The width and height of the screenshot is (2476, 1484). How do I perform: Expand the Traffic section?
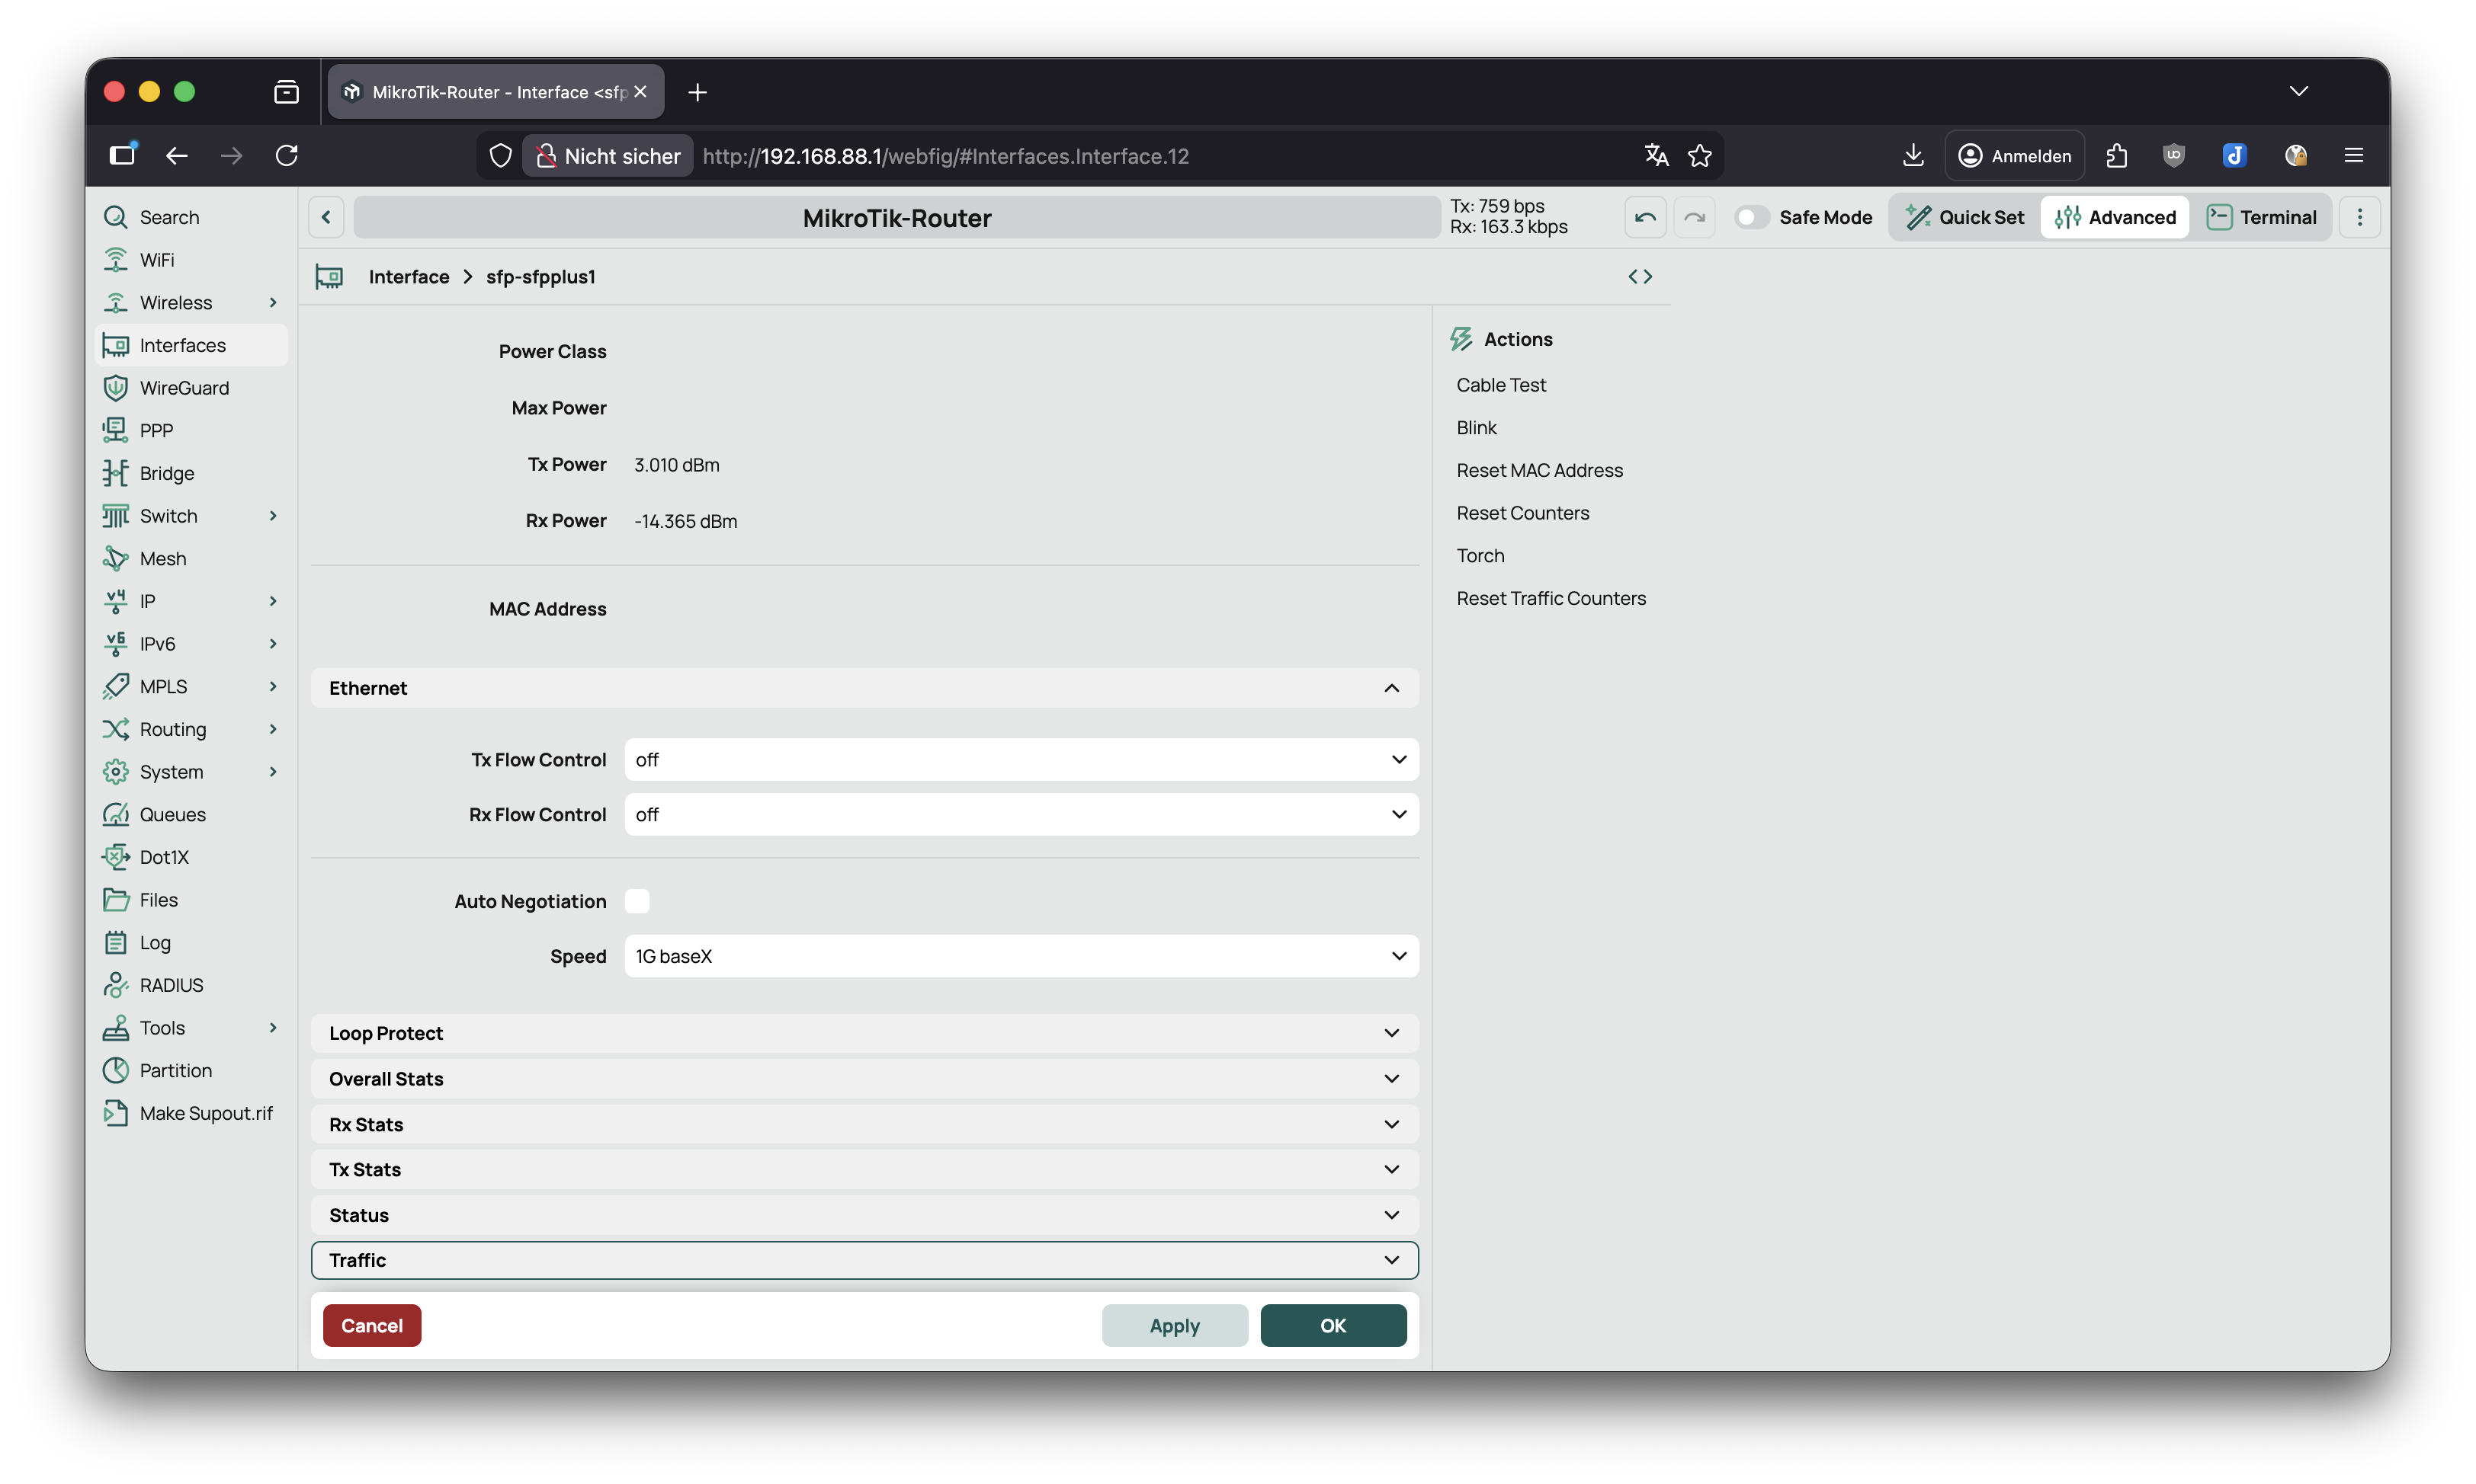[864, 1260]
